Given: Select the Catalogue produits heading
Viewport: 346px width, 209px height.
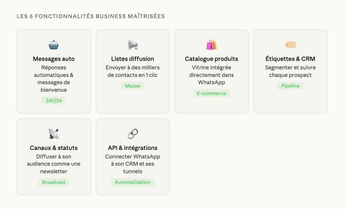Looking at the screenshot, I should click(211, 59).
